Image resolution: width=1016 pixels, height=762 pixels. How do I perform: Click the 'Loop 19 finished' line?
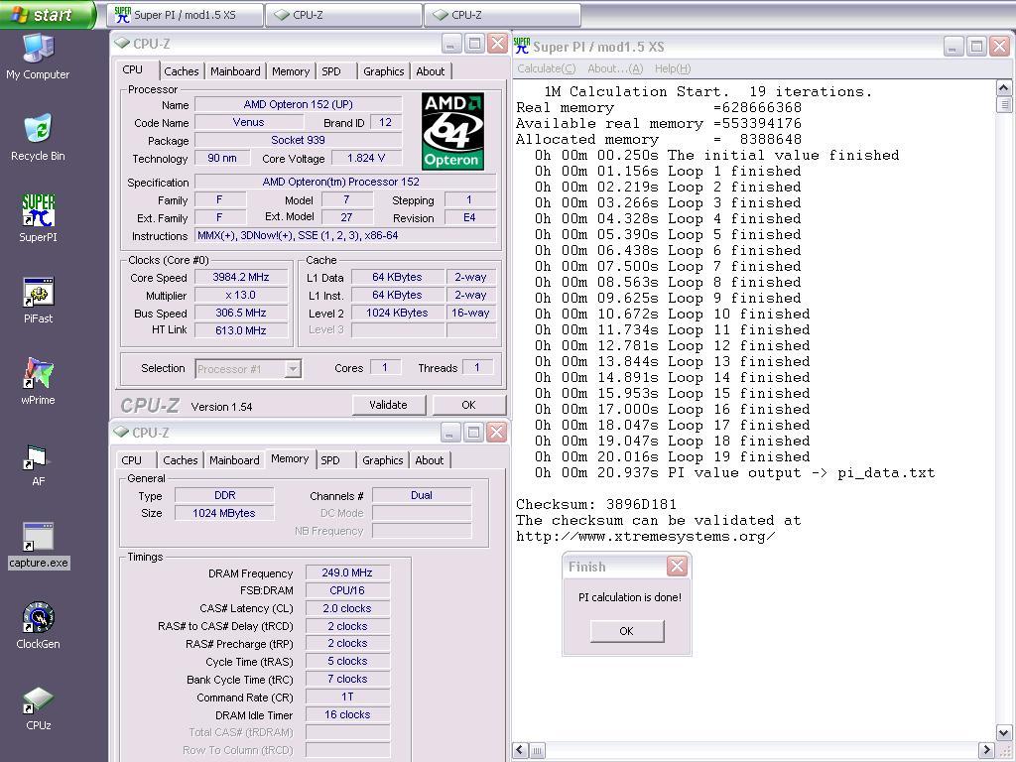673,456
